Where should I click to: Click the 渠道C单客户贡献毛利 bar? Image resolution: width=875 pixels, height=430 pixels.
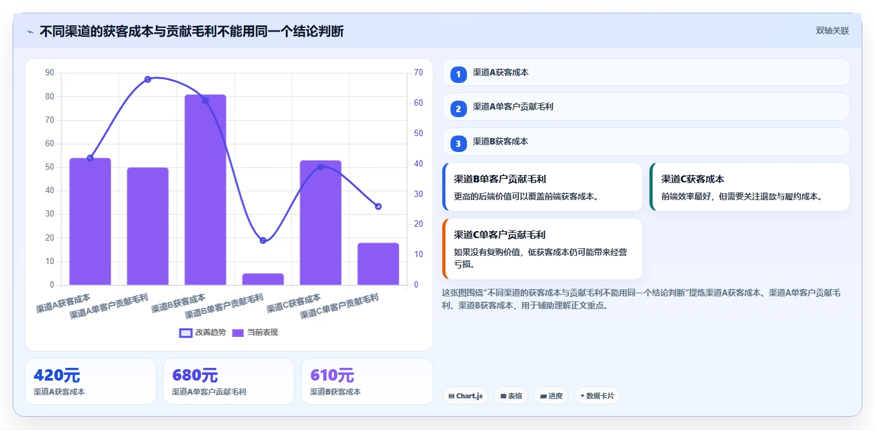click(378, 264)
